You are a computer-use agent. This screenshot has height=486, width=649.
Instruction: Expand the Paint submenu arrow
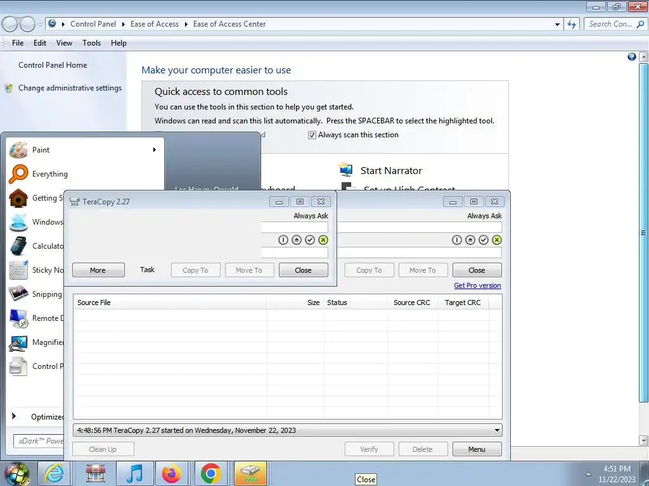click(x=155, y=149)
